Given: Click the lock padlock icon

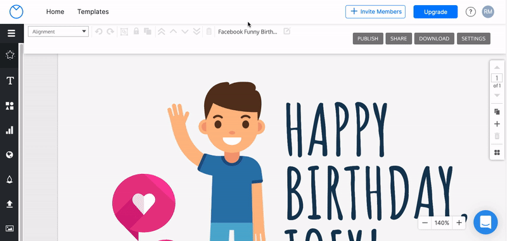Looking at the screenshot, I should pyautogui.click(x=136, y=31).
